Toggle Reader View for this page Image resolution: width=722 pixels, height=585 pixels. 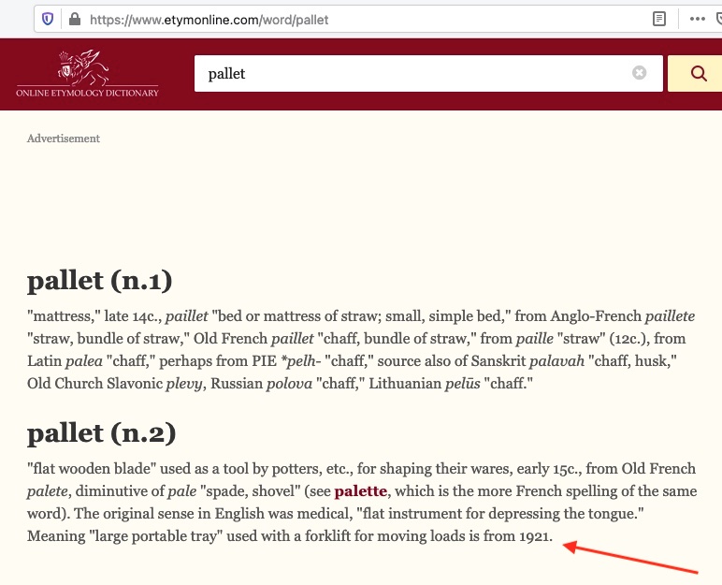659,19
